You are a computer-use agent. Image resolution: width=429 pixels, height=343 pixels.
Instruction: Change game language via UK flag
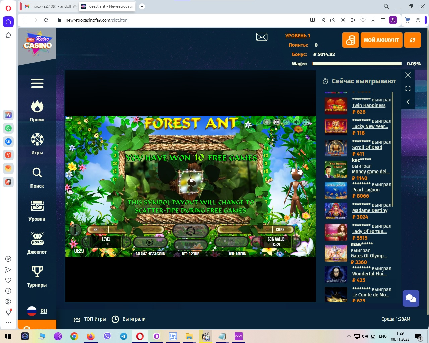277,122
